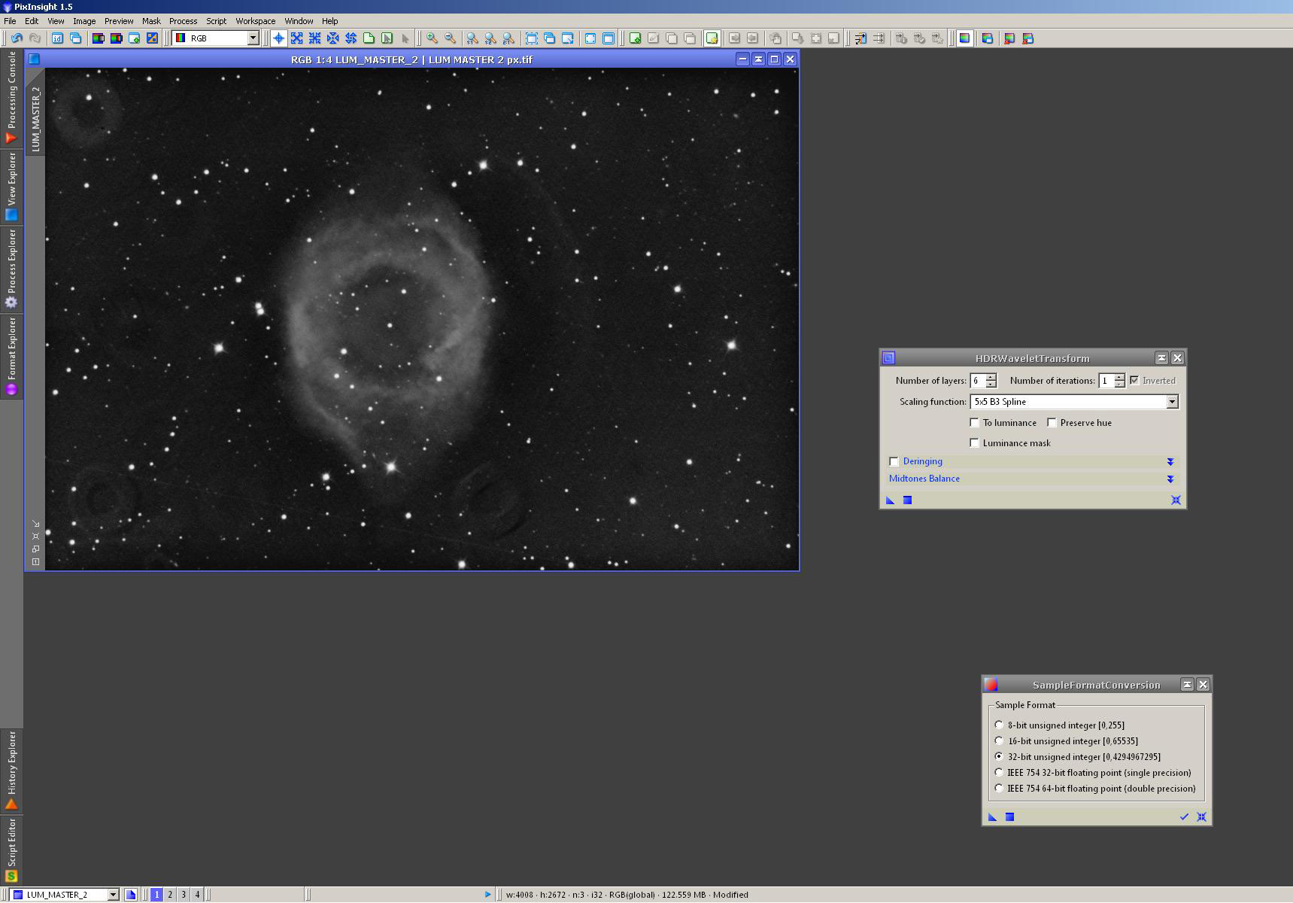
Task: Click the Number of layers input field
Action: point(978,381)
